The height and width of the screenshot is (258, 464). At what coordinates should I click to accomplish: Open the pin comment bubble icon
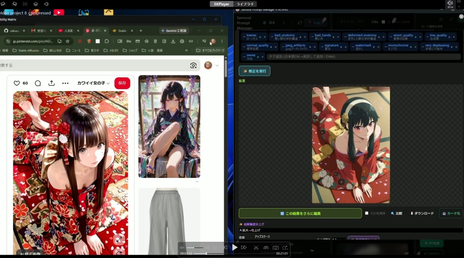pyautogui.click(x=38, y=83)
